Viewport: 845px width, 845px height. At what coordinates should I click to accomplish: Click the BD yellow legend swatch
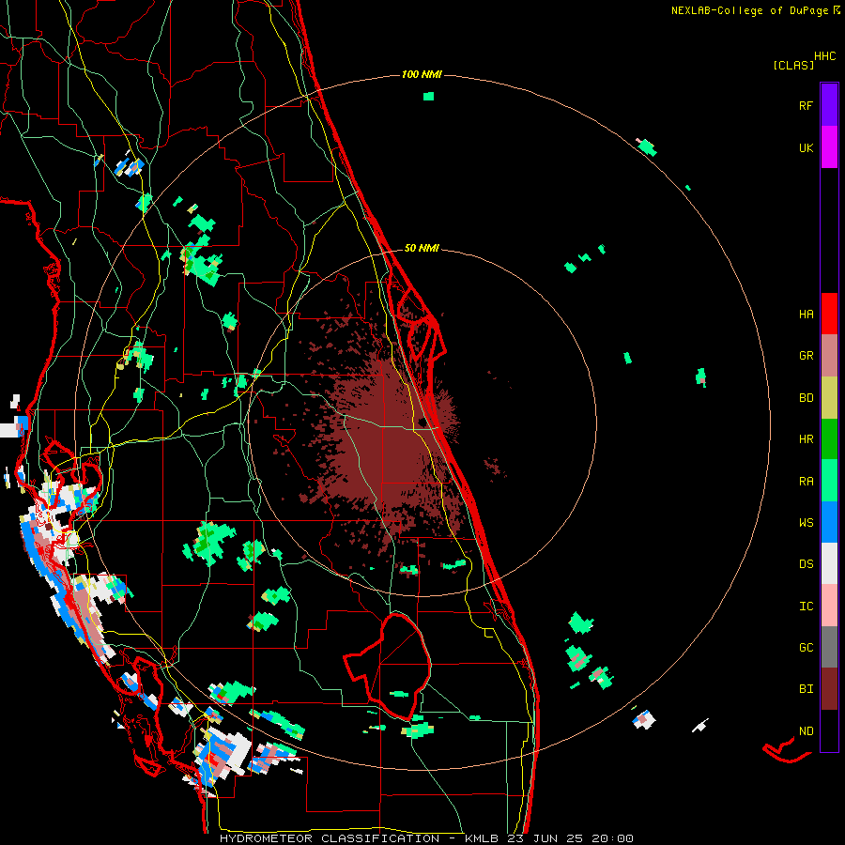pos(829,397)
